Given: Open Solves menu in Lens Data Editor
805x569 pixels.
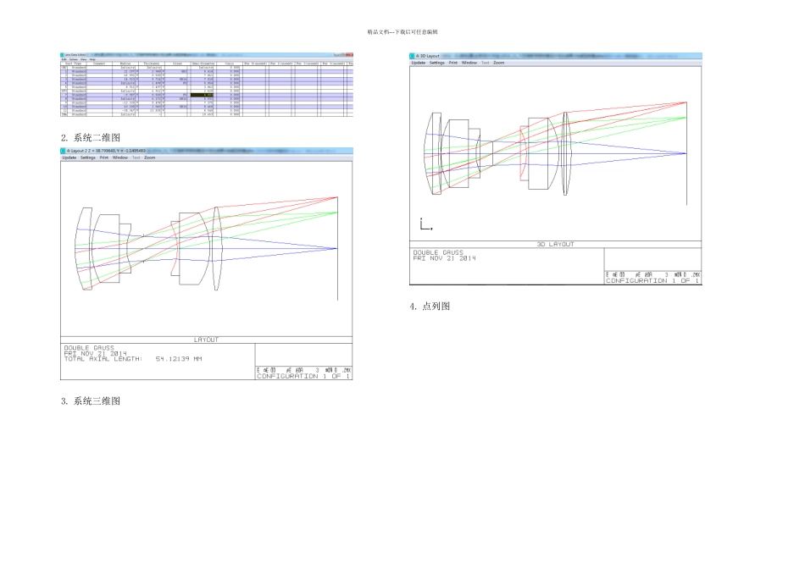Looking at the screenshot, I should [74, 59].
